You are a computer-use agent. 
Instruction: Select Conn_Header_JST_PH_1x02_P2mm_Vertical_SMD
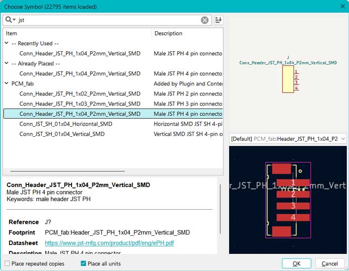point(113,94)
